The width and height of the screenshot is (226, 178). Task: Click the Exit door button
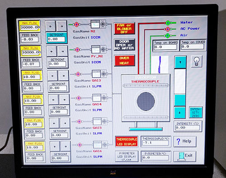185,156
